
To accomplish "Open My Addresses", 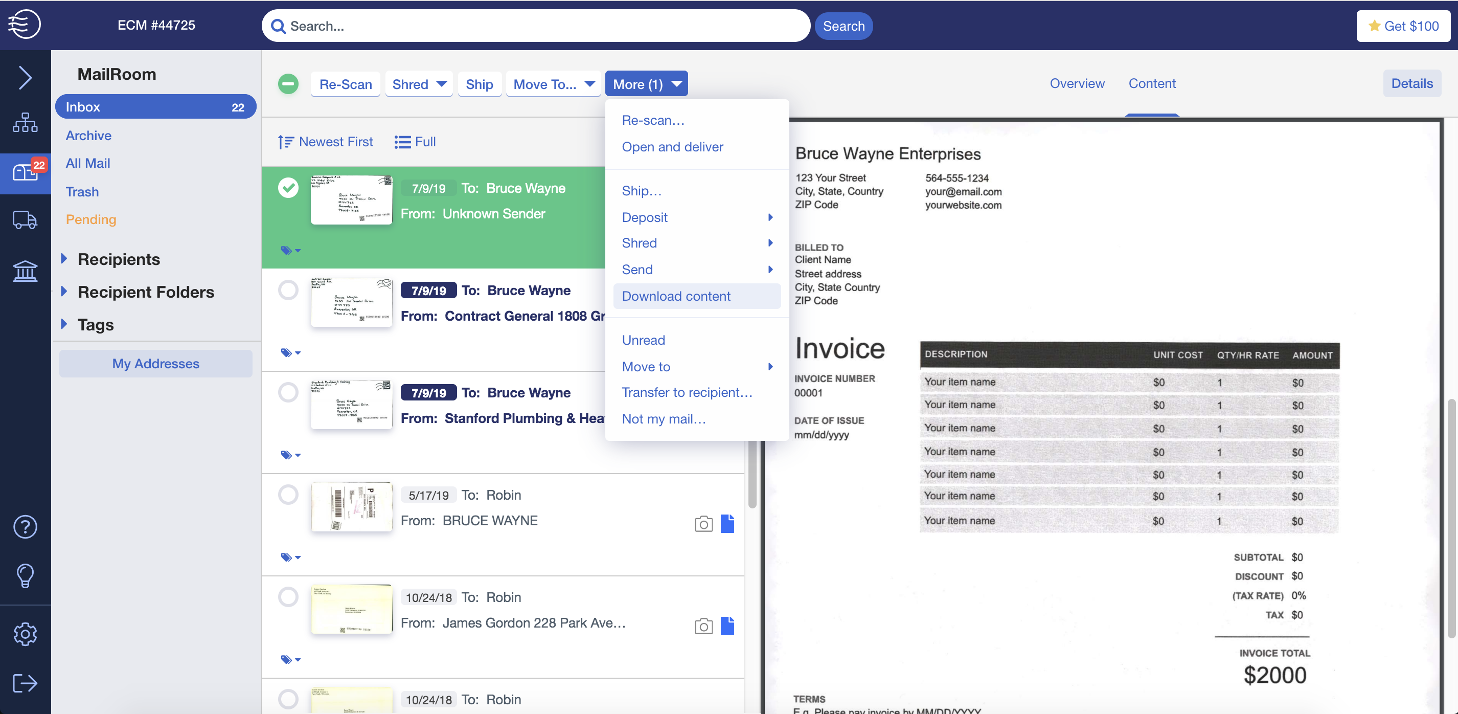I will 155,364.
